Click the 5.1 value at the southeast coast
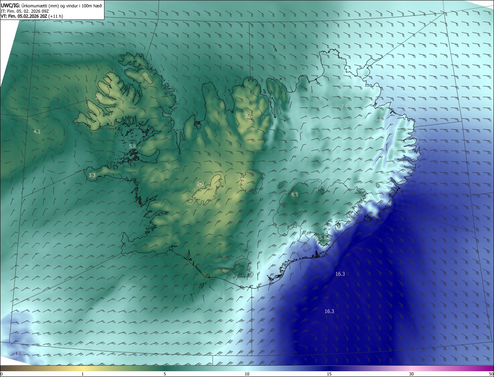The image size is (494, 377). point(322,237)
